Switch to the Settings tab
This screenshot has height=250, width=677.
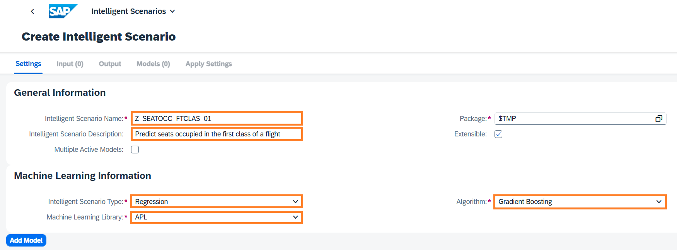(x=28, y=64)
